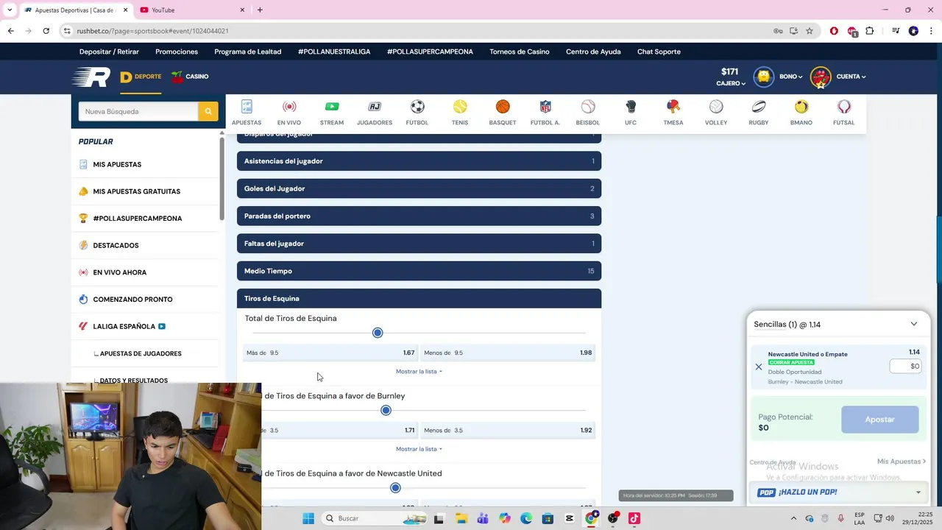Open File Explorer from the taskbar
The height and width of the screenshot is (530, 942).
(461, 518)
